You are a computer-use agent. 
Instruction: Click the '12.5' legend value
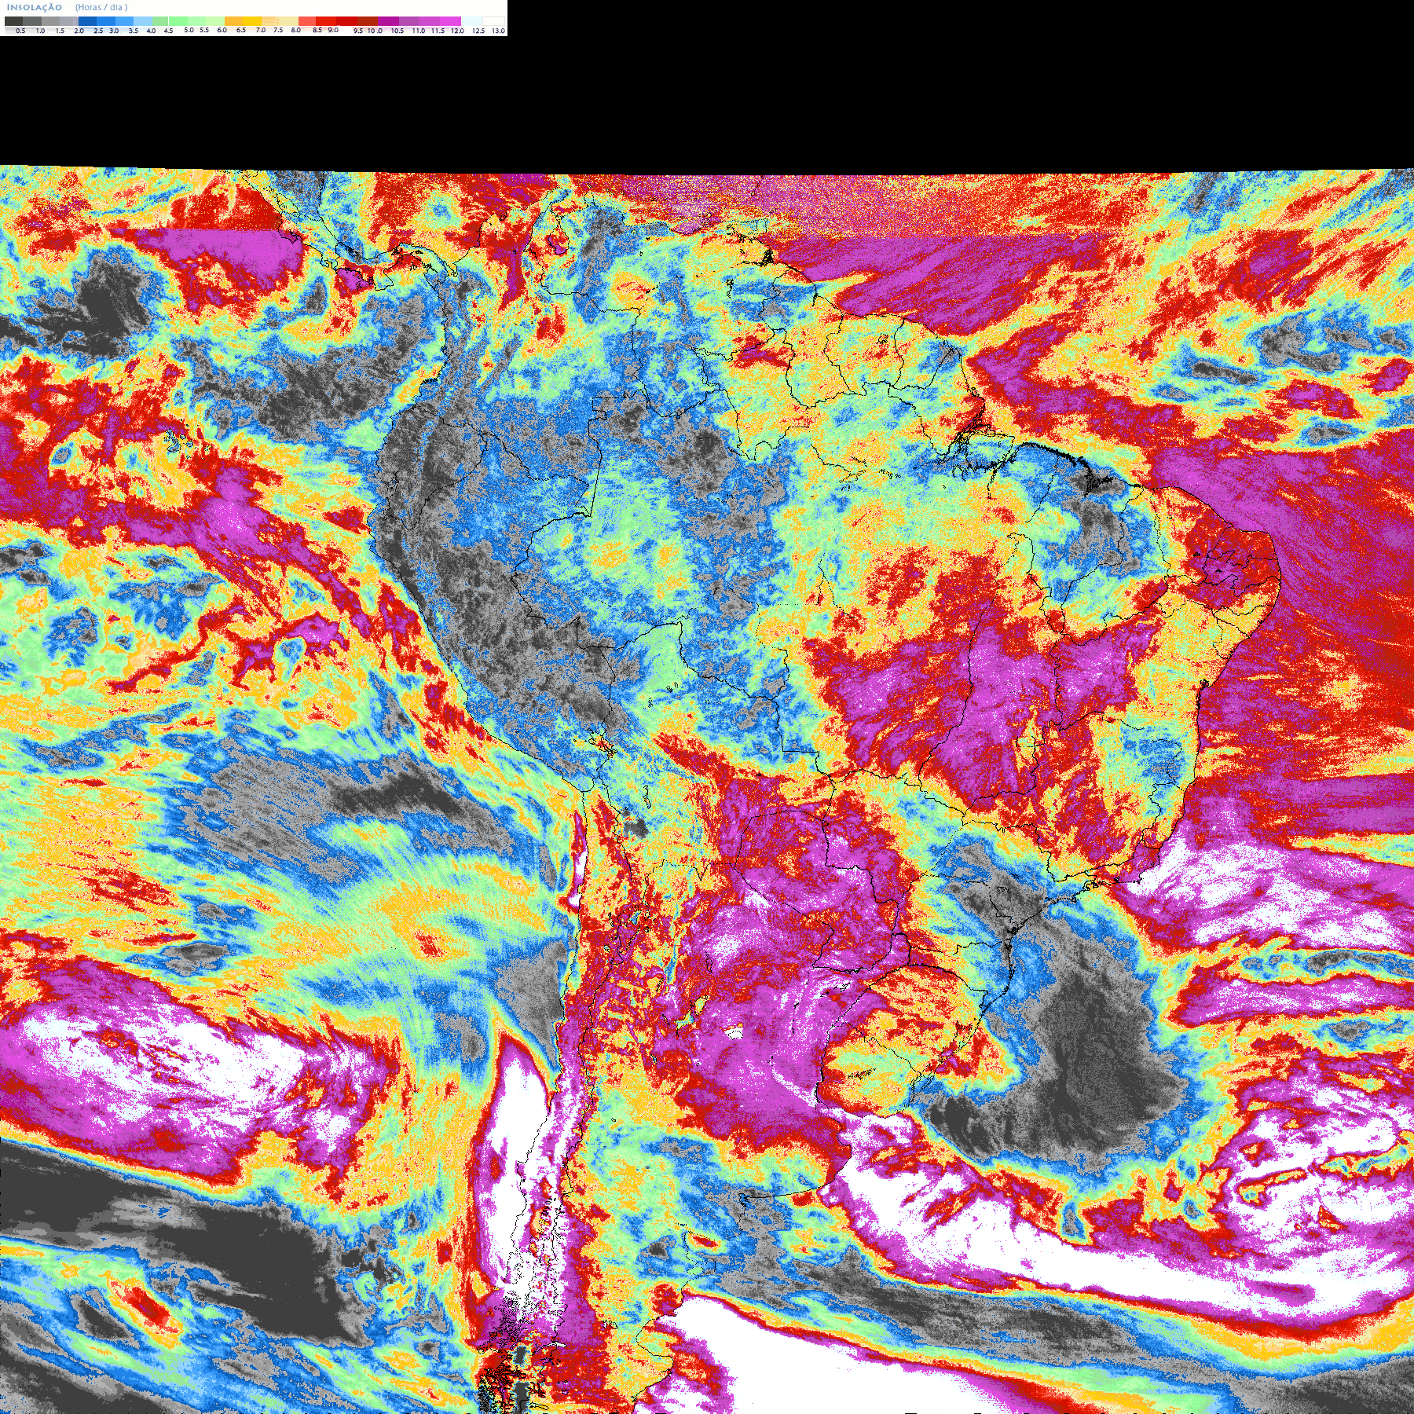[478, 31]
